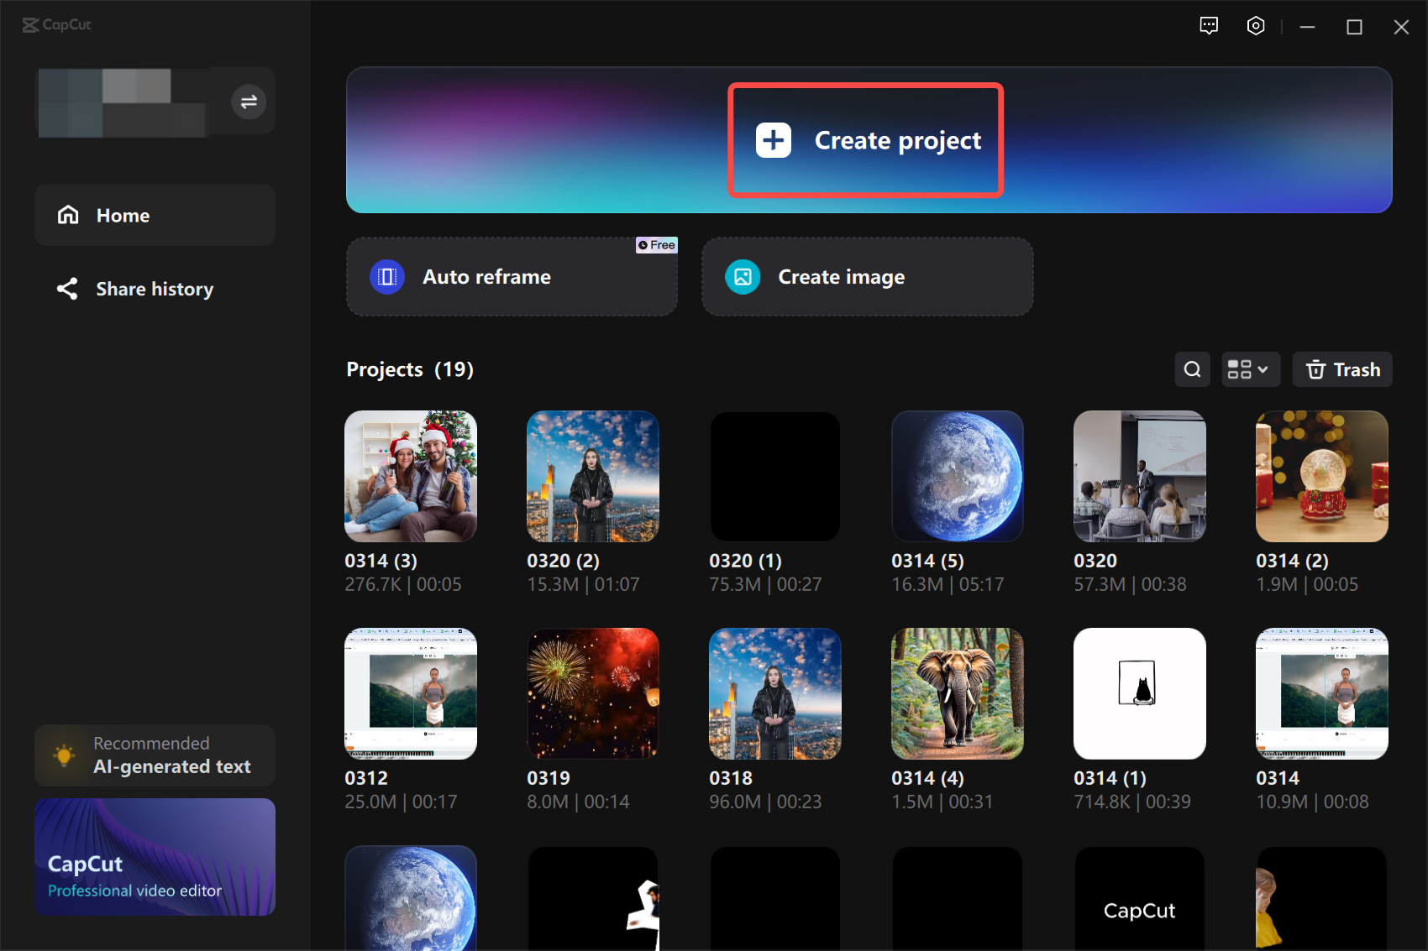Open the elephant project 0314 (4)
Screen dimensions: 1428x951
pyautogui.click(x=957, y=693)
